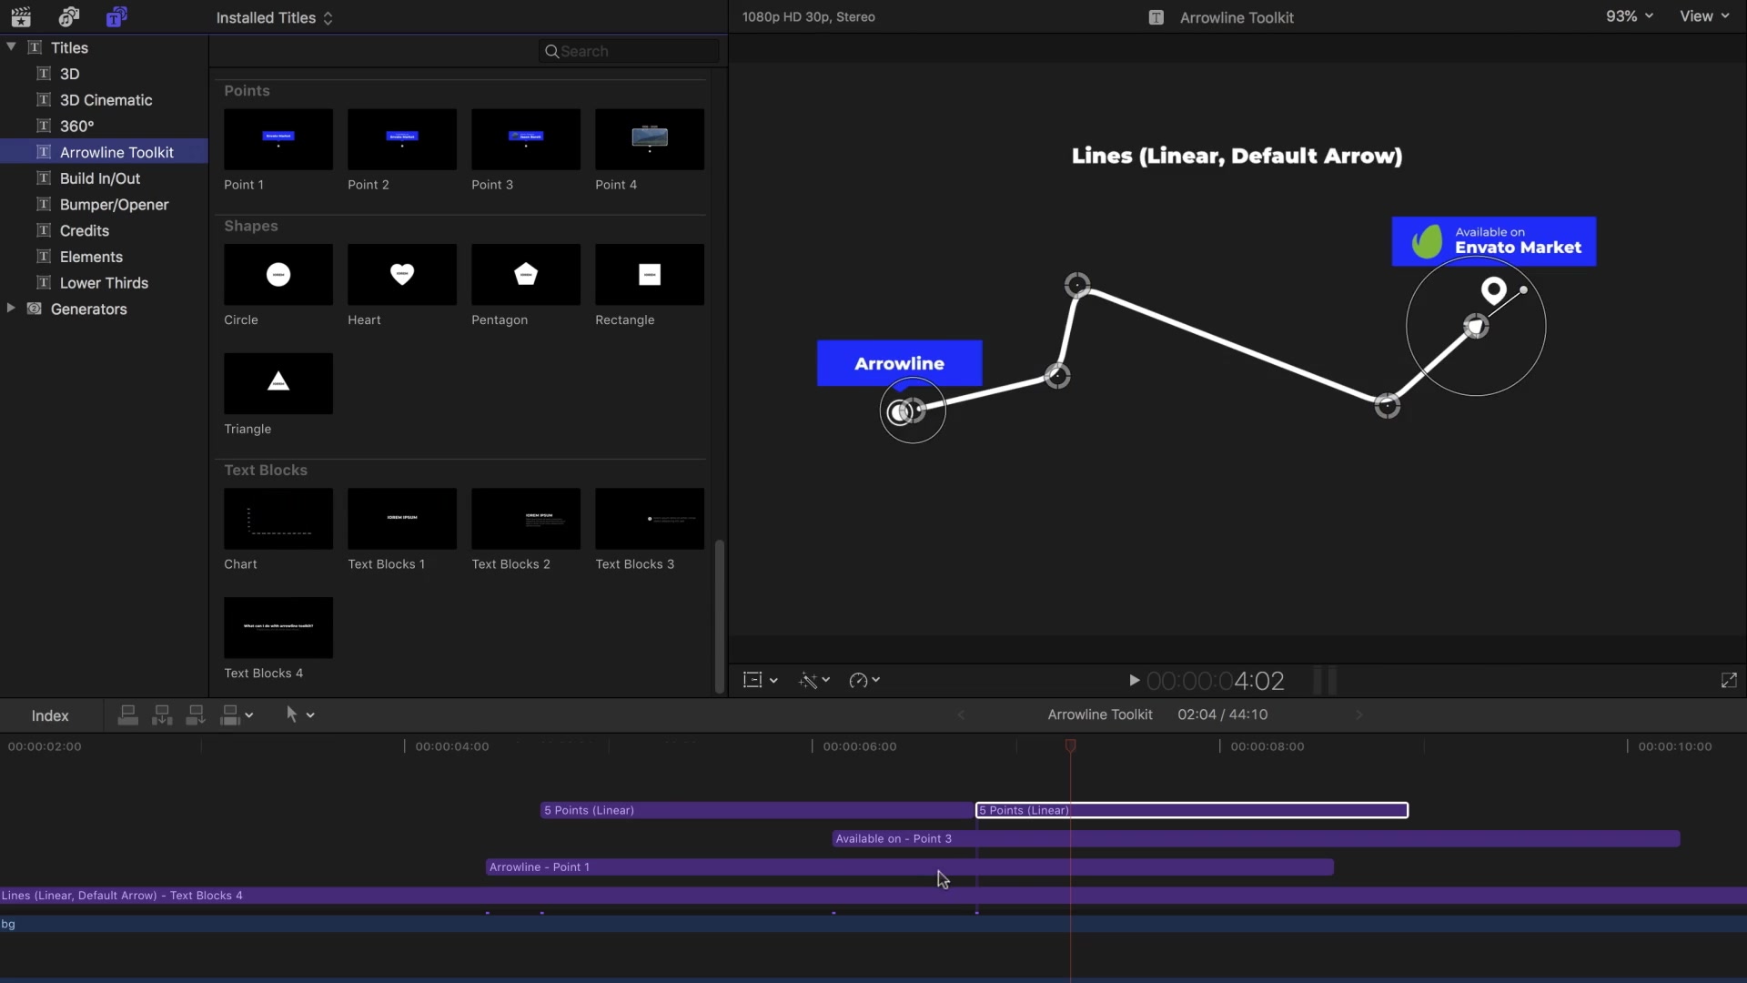Click Insert clip edit icon

[162, 715]
